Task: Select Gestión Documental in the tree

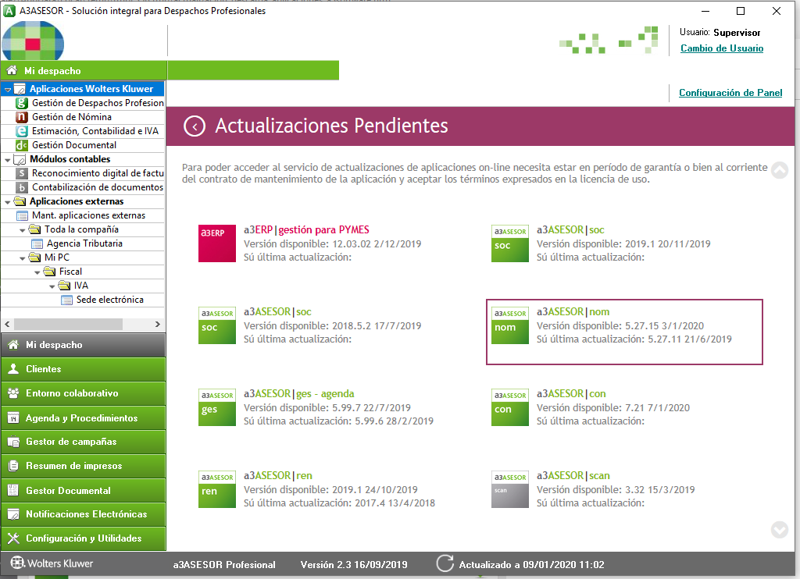Action: pos(74,145)
